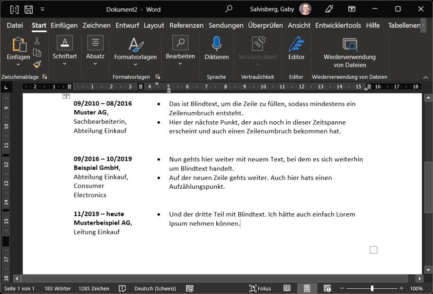Viewport: 433px width, 294px height.
Task: Click the spelling check book icon in status bar
Action: (x=122, y=288)
